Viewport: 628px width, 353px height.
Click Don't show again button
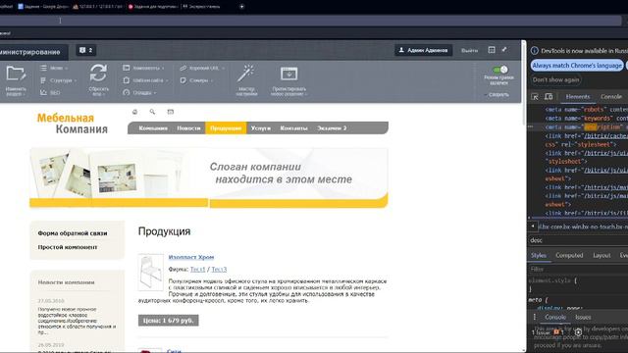coord(556,79)
